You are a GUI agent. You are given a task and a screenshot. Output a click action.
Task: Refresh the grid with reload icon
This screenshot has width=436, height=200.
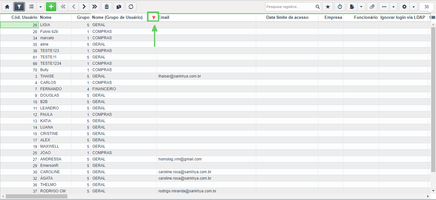(x=131, y=7)
